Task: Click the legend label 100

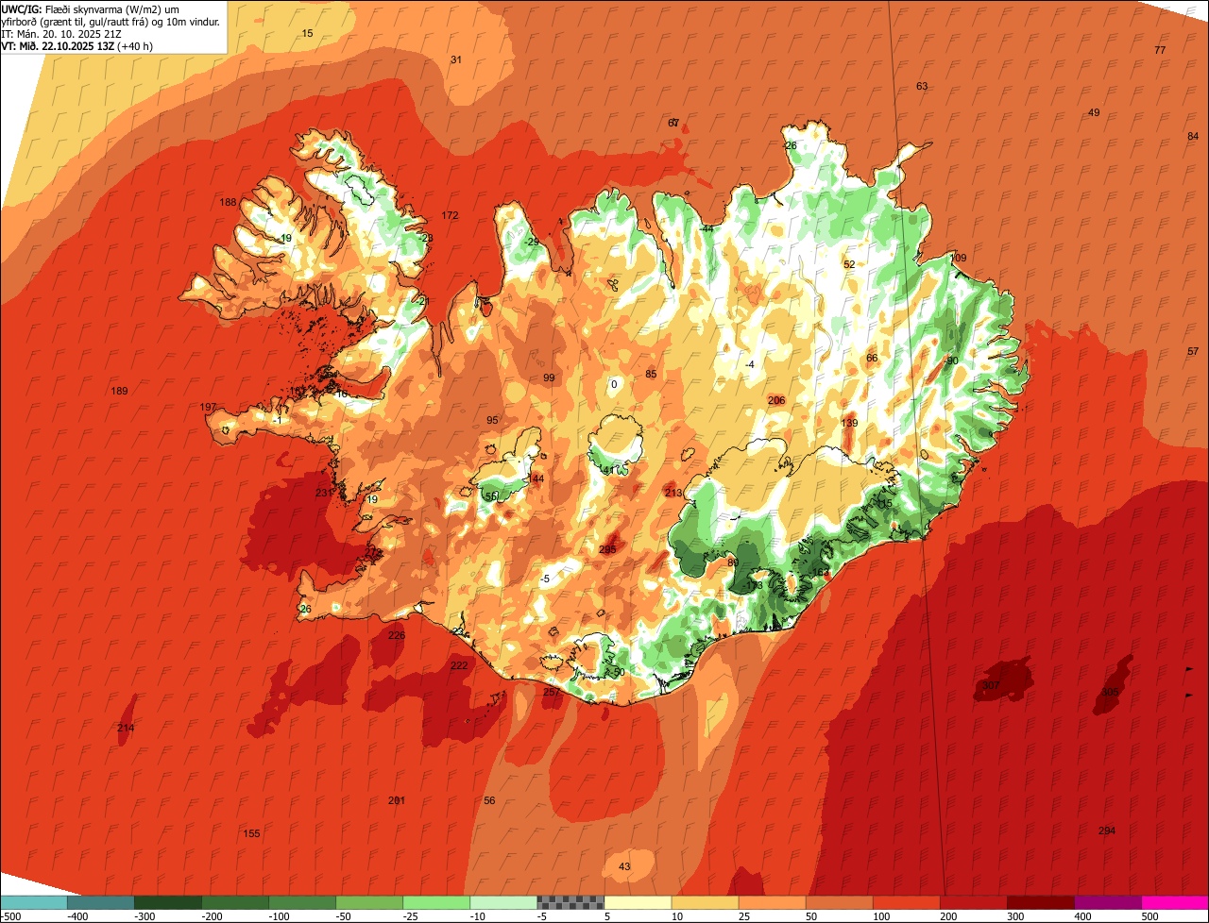Action: [x=880, y=915]
